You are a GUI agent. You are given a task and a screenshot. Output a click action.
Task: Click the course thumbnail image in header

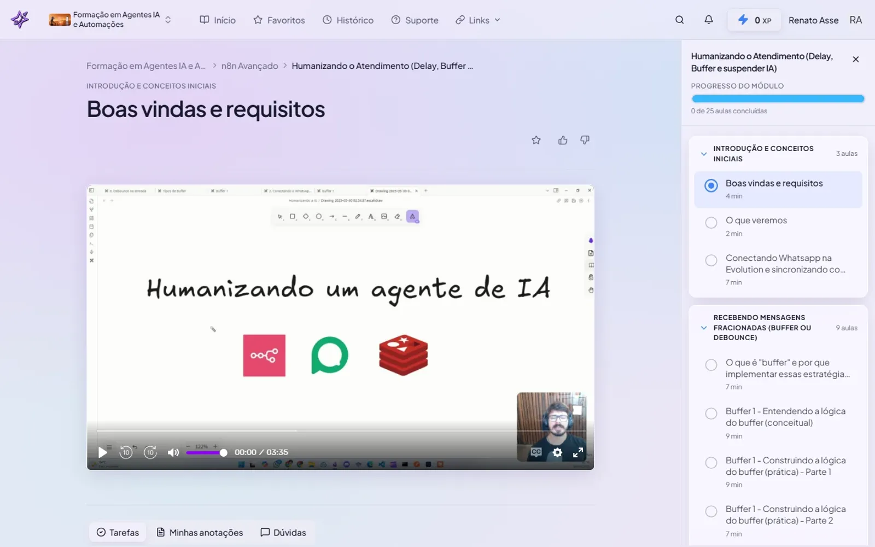[60, 20]
